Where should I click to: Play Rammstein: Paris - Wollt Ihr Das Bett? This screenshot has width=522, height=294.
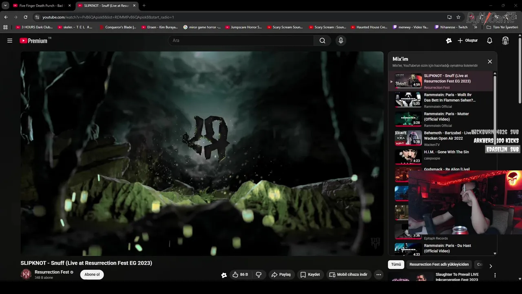[x=440, y=100]
